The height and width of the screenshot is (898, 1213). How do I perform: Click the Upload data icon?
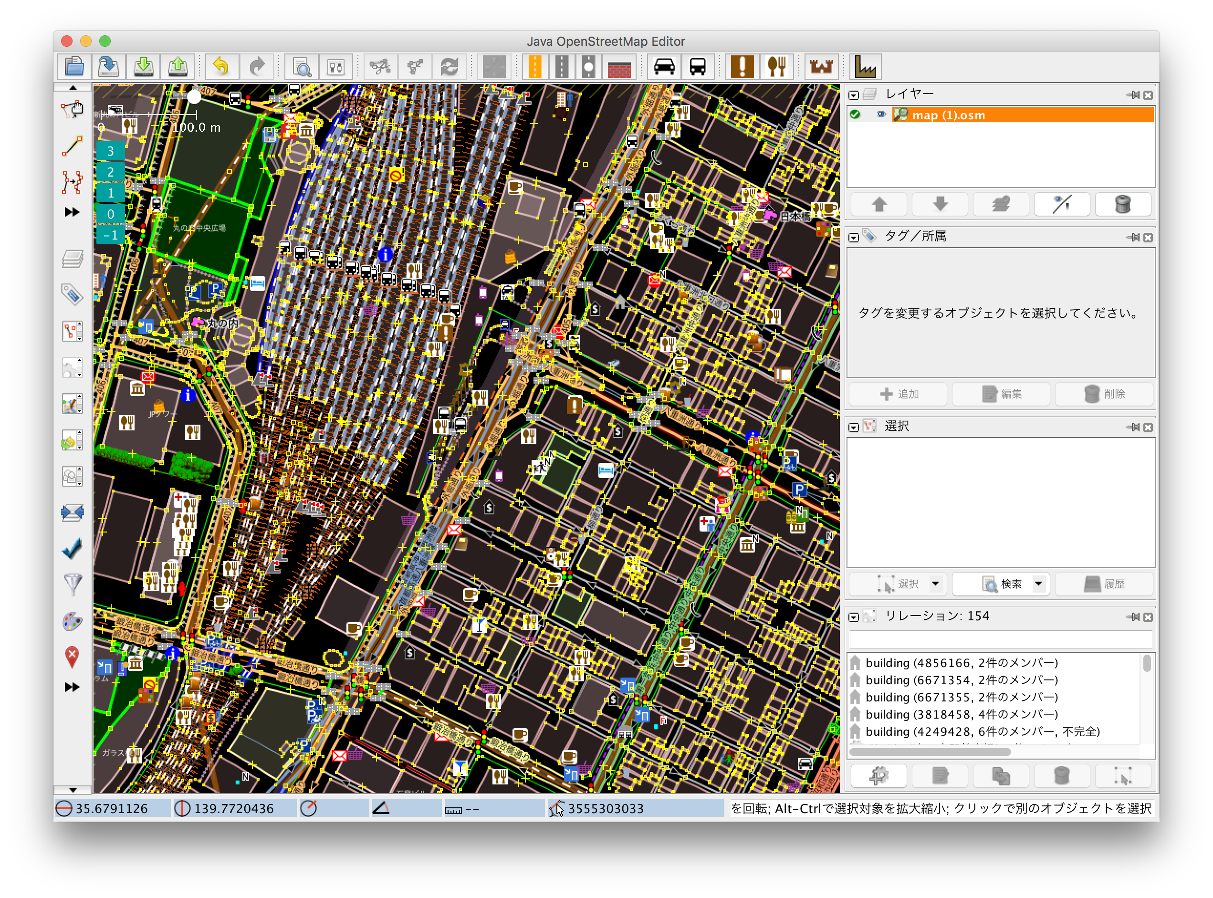[x=177, y=67]
